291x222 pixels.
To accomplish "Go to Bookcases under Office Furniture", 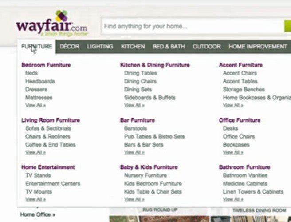I will [x=236, y=145].
